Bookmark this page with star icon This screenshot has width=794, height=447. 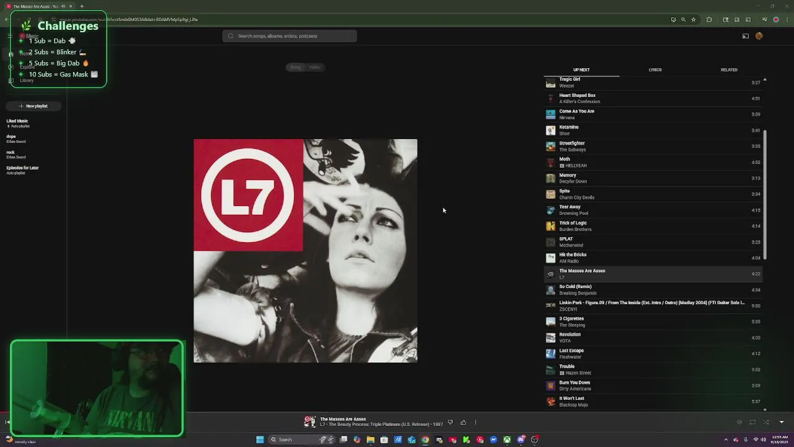pyautogui.click(x=694, y=19)
